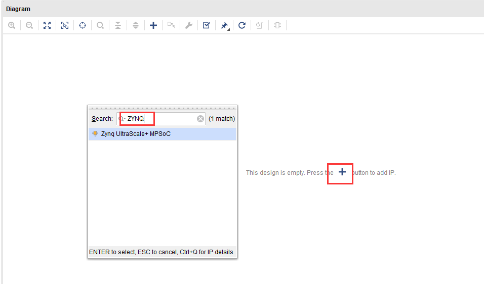This screenshot has height=284, width=484.
Task: Click the Optimize Routing icon
Action: coord(260,25)
